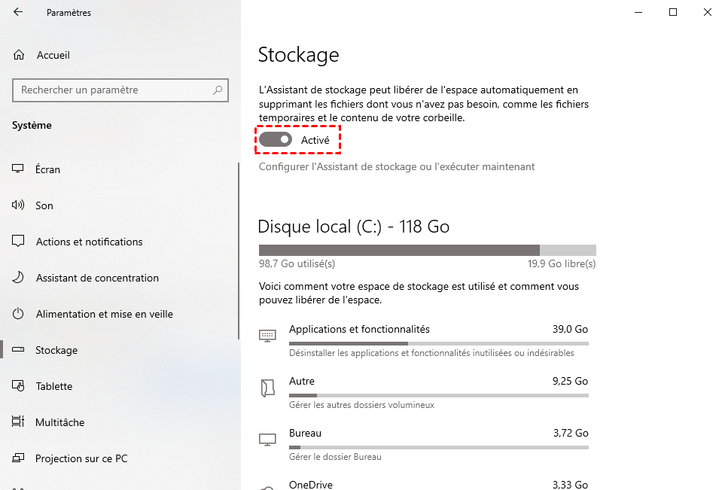Click the Assistant de concentration moon icon

tap(17, 277)
